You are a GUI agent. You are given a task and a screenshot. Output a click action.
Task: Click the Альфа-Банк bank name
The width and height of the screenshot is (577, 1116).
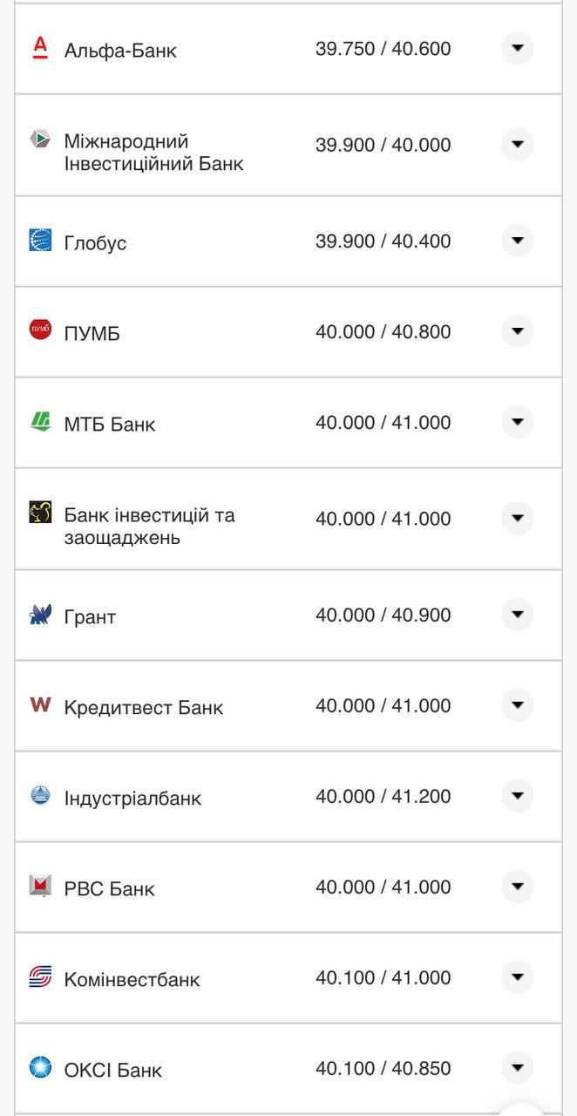tap(119, 50)
